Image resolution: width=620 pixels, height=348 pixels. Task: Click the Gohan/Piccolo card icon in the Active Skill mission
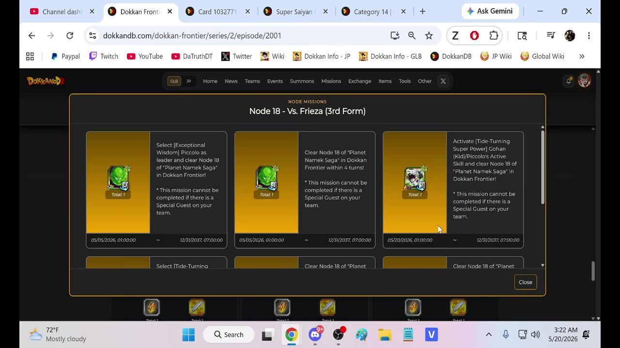click(x=415, y=178)
